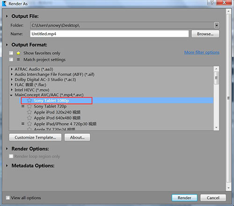Select the Apple iPod 640x480 template

57,118
